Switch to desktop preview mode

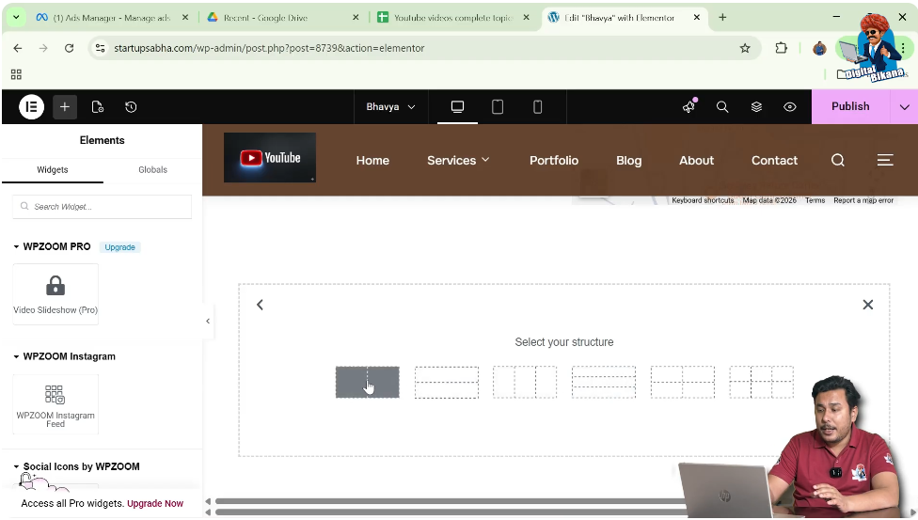click(x=457, y=106)
